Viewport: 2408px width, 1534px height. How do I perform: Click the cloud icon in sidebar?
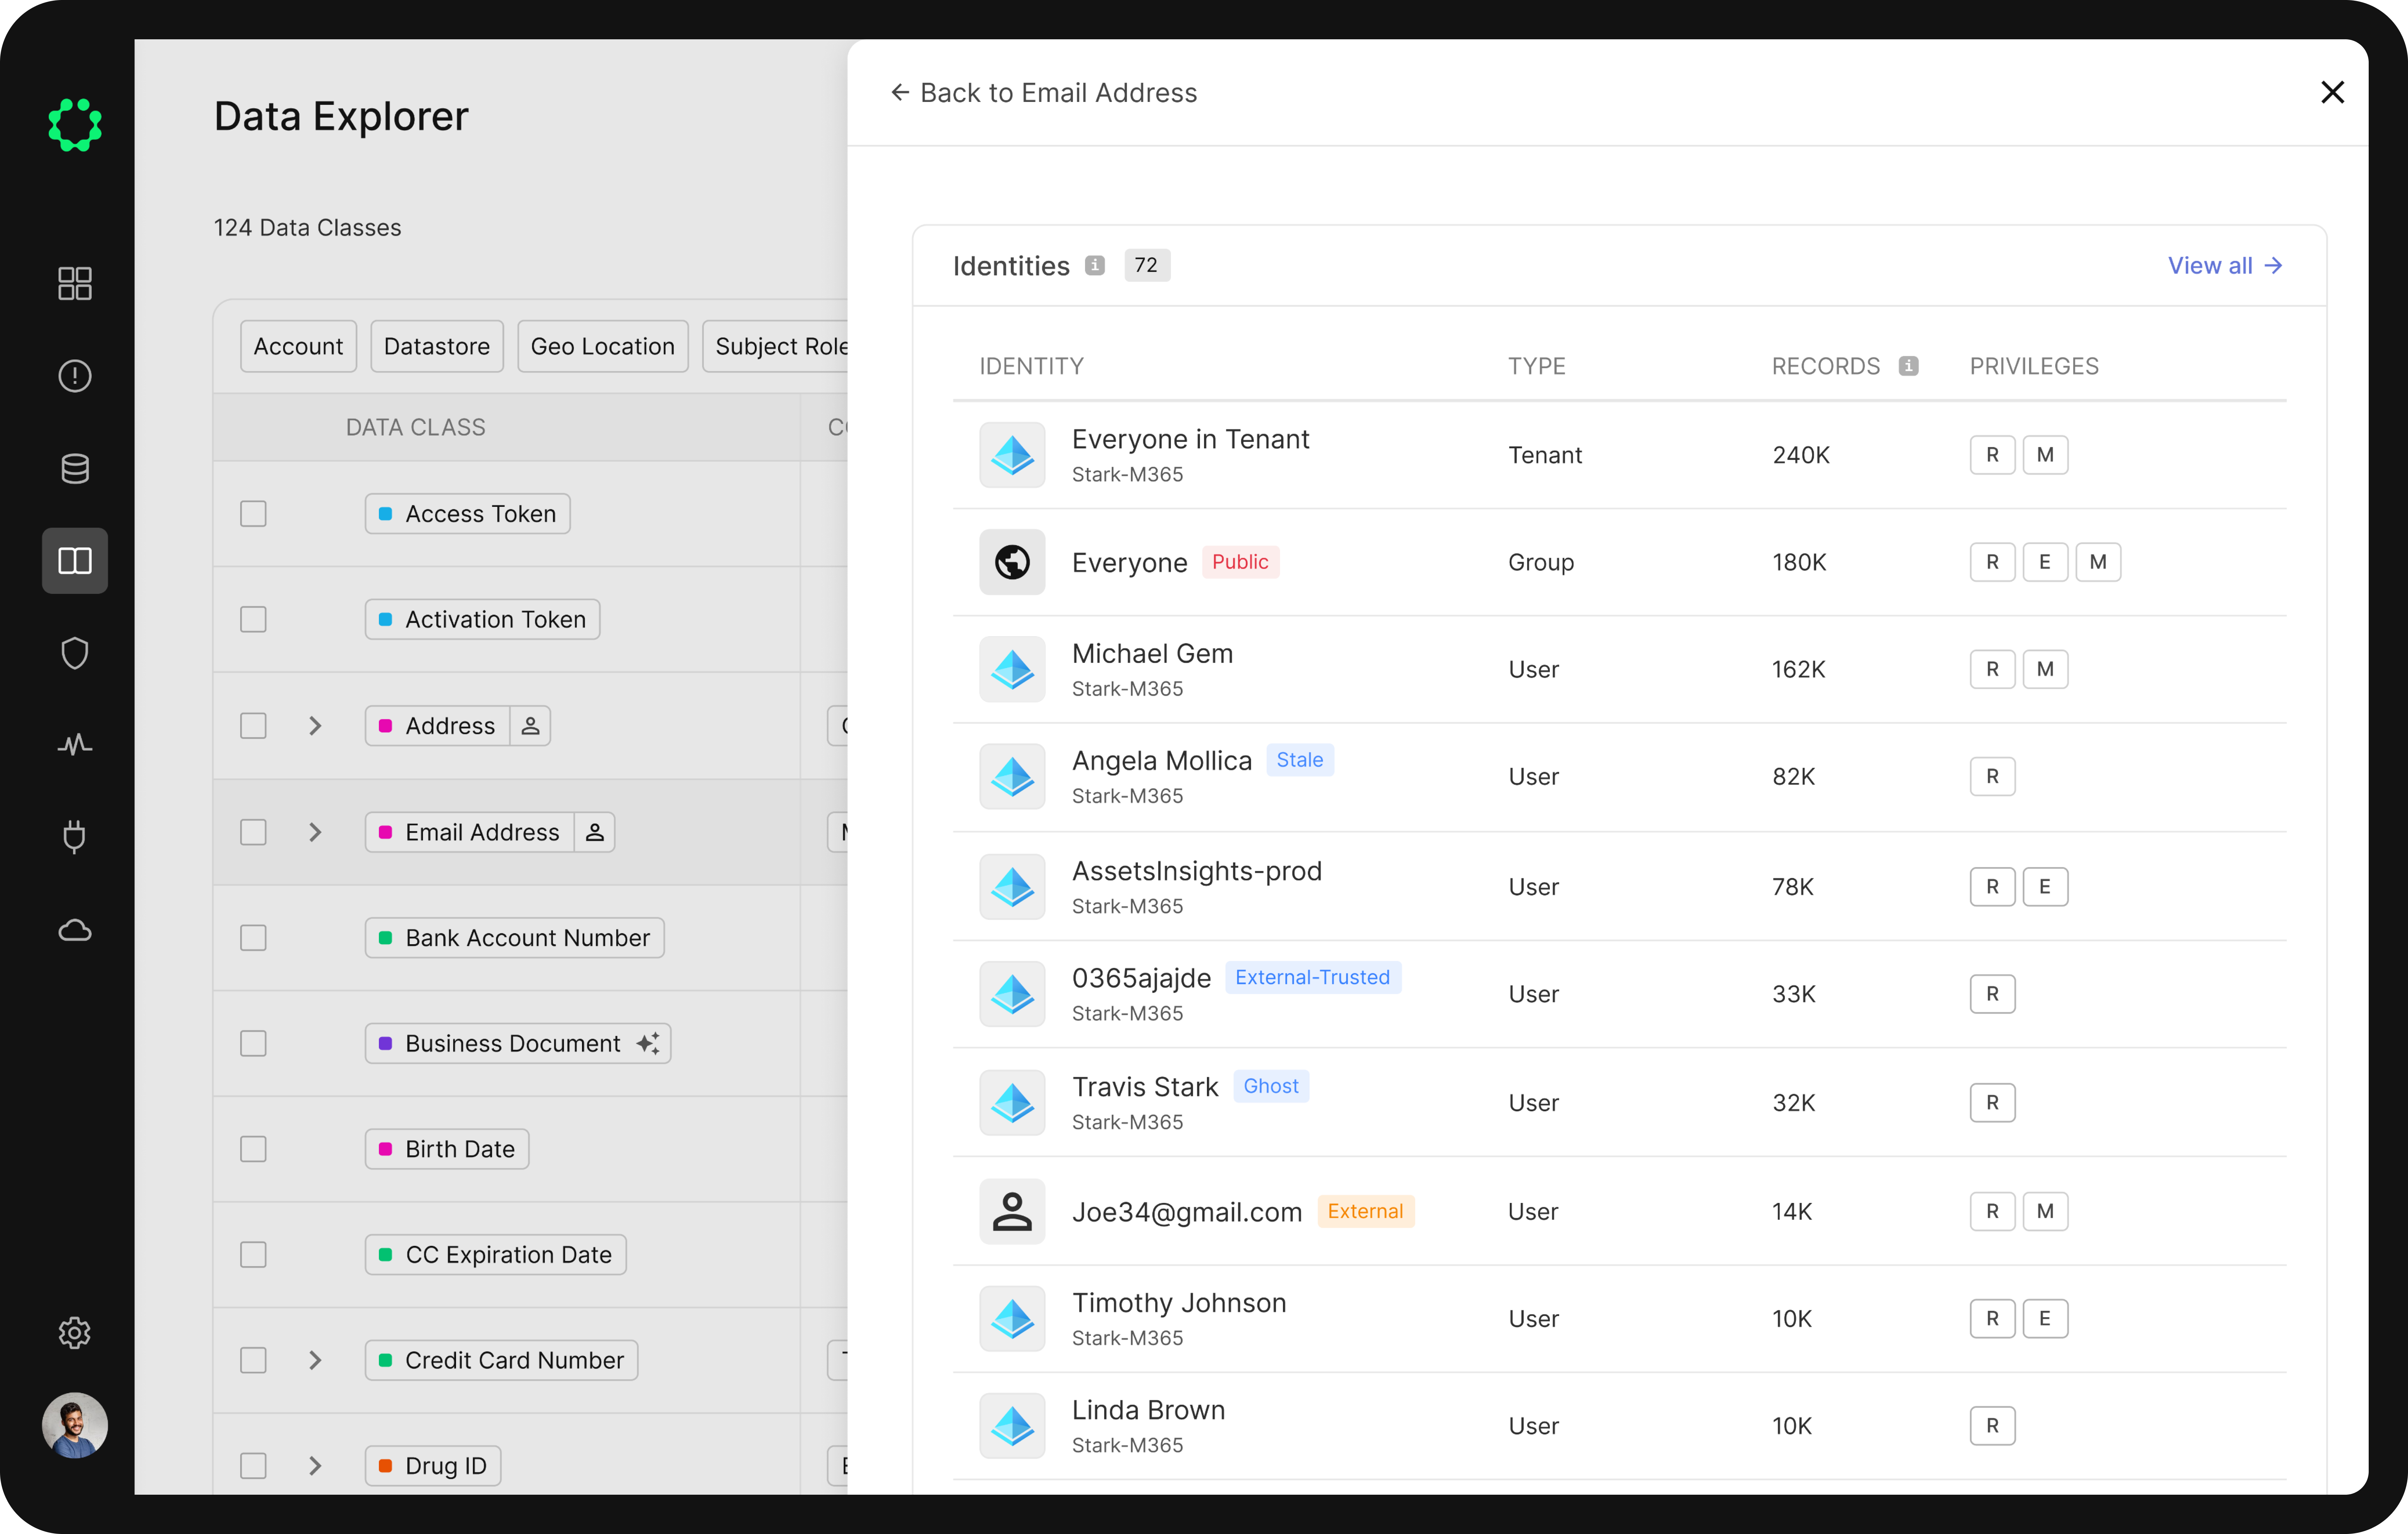[75, 930]
